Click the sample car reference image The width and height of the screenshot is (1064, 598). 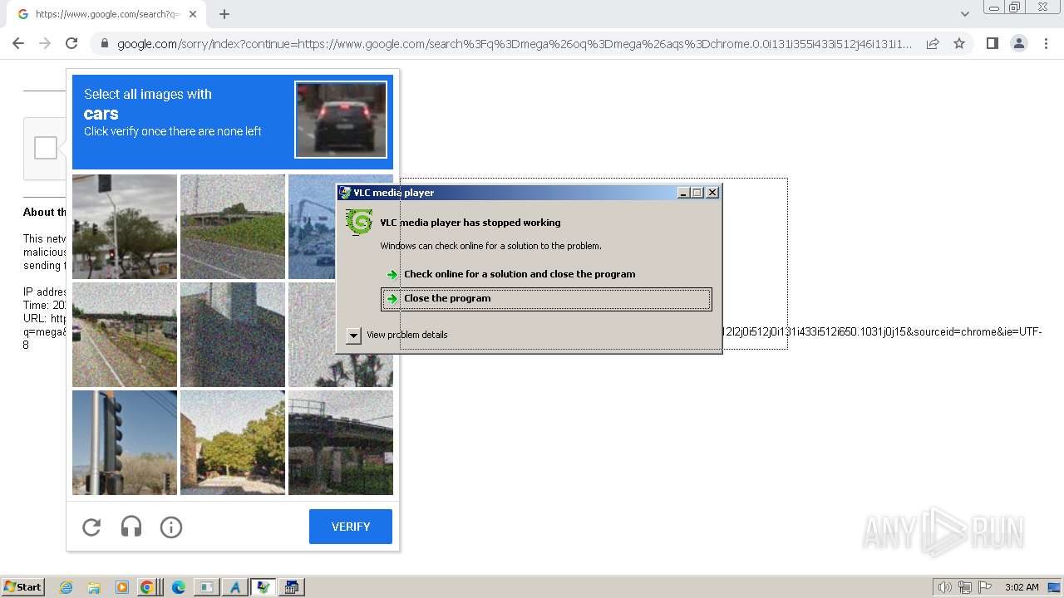pos(341,119)
